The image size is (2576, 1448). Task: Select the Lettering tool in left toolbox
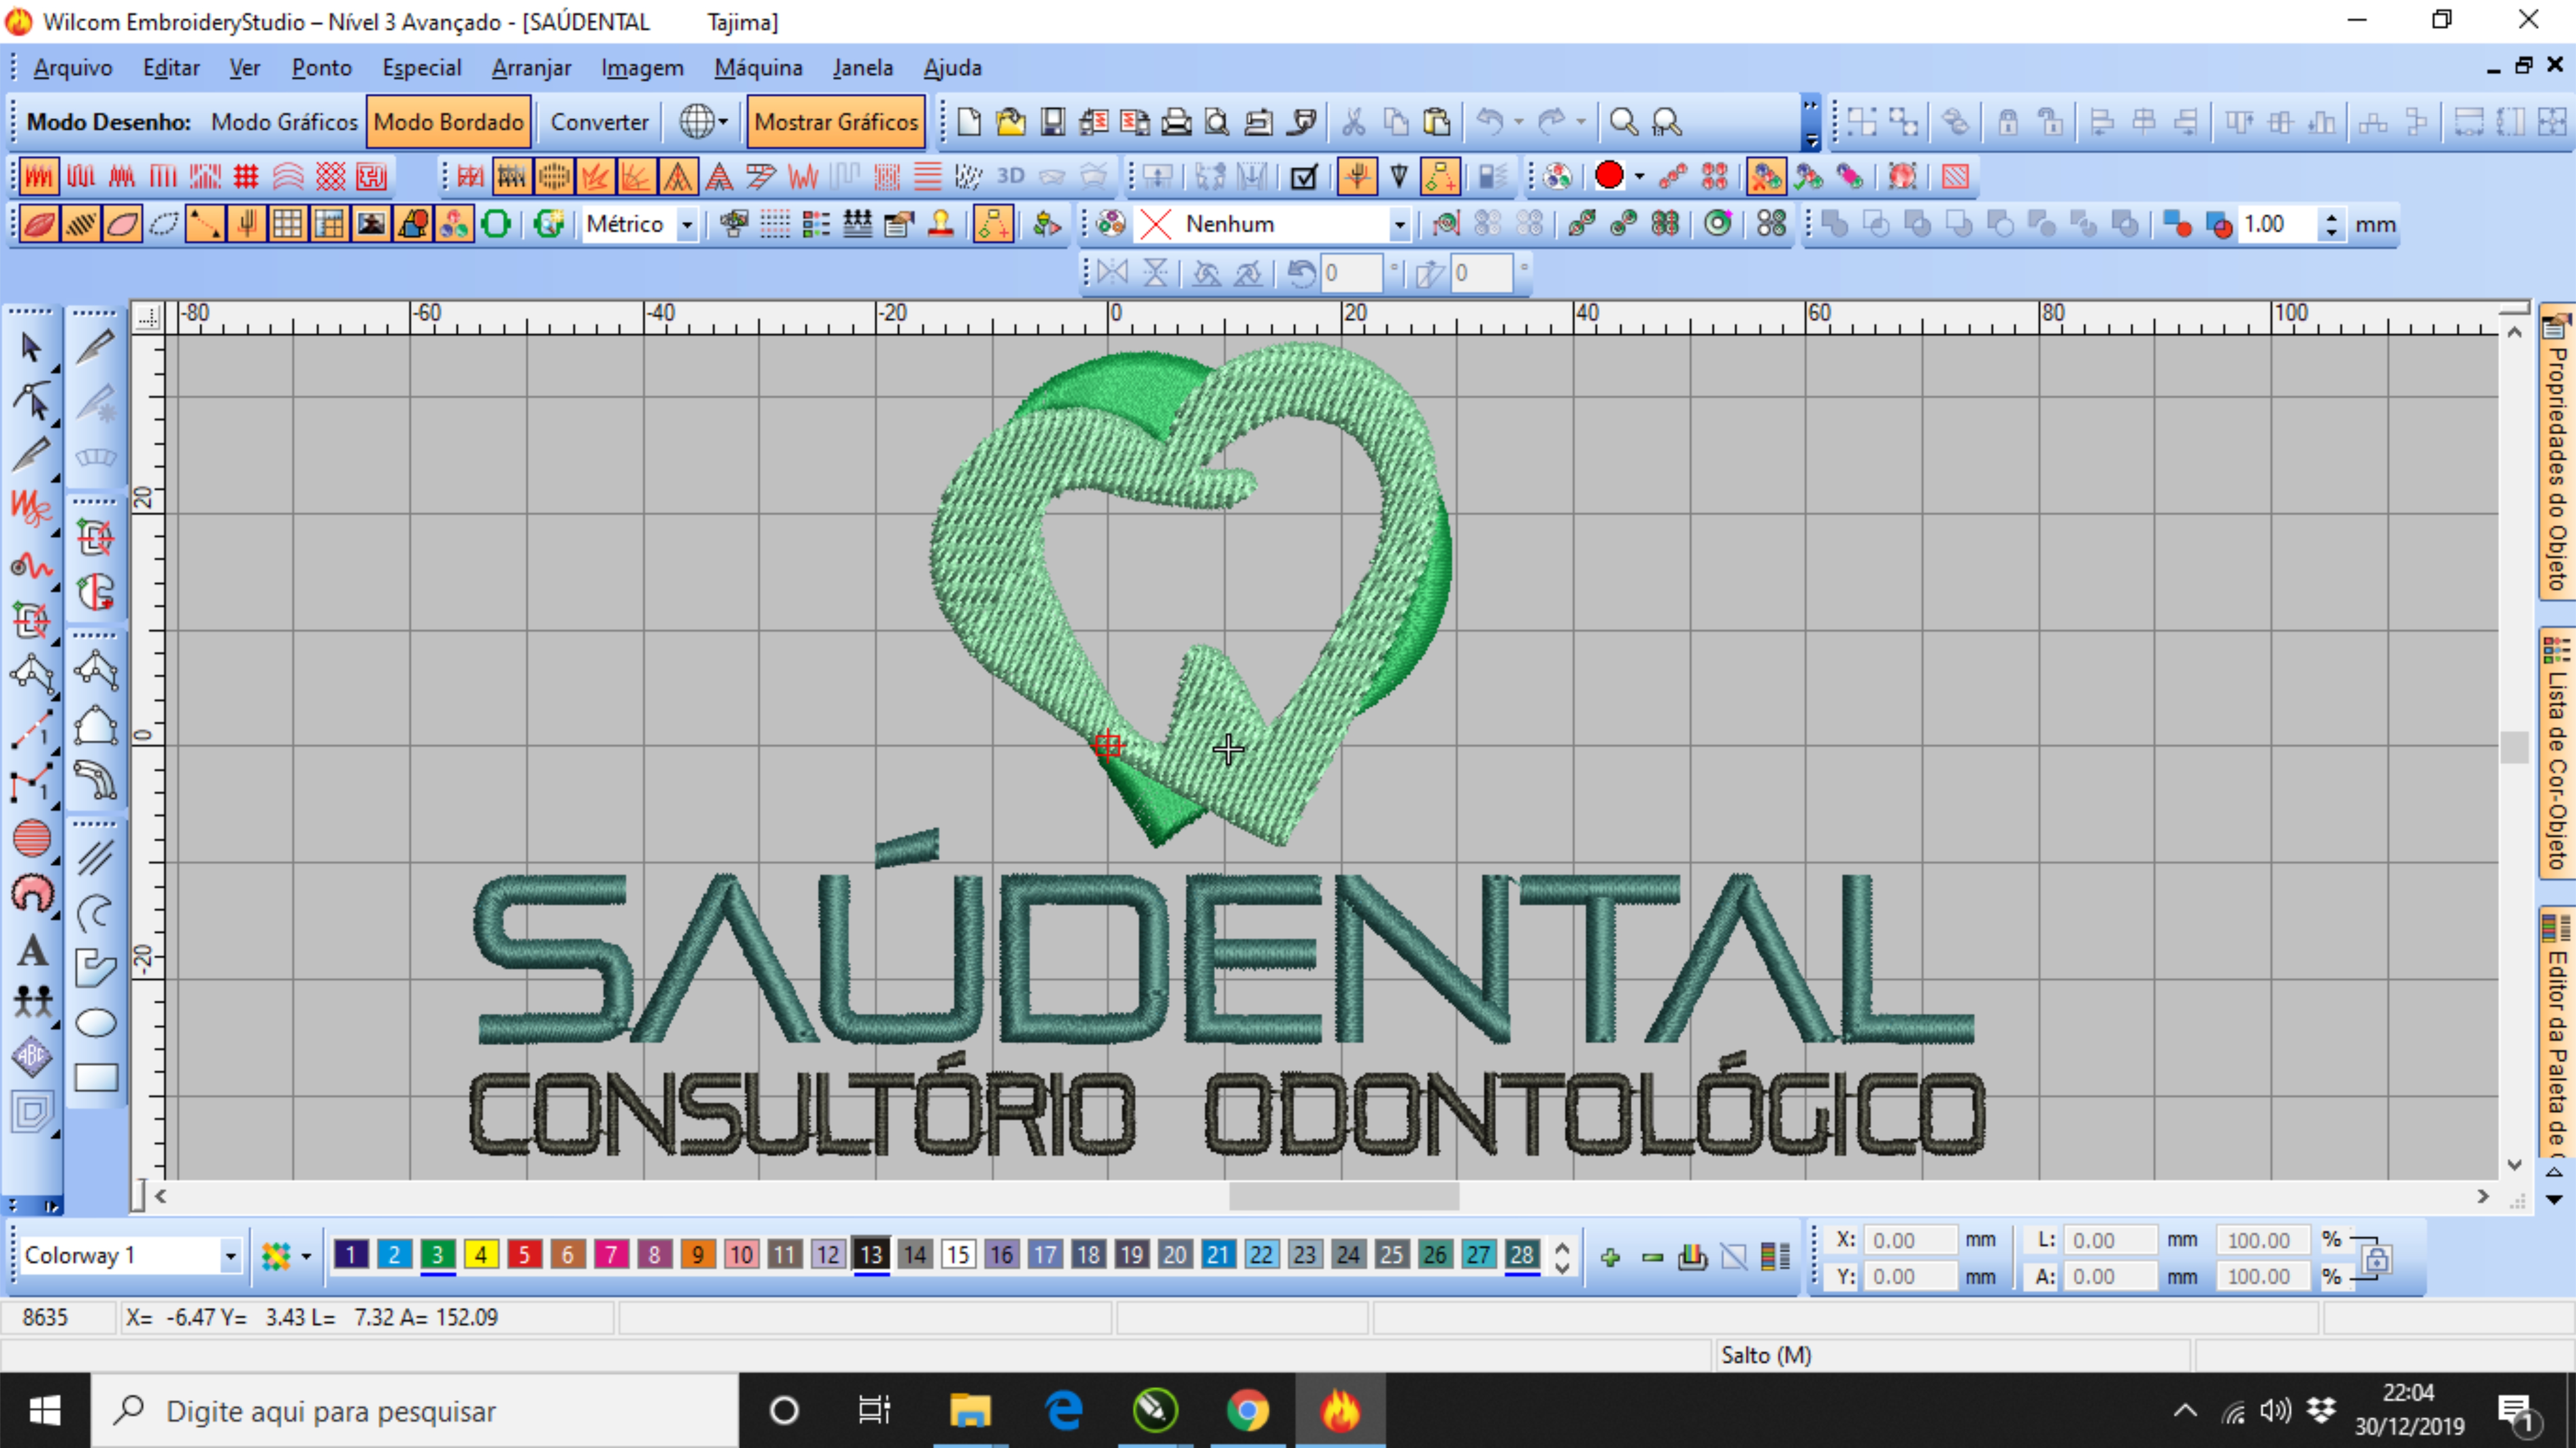point(32,950)
